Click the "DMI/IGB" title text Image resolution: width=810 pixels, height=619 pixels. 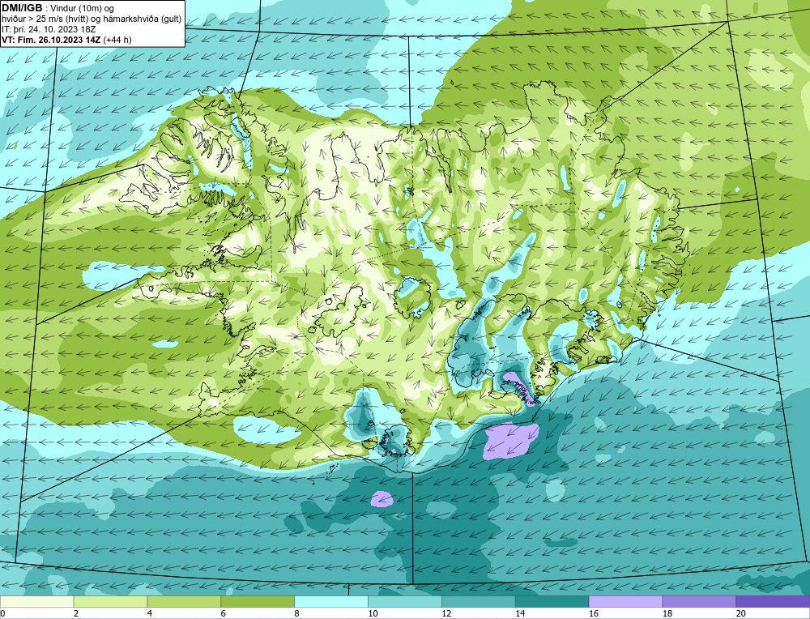[x=22, y=8]
